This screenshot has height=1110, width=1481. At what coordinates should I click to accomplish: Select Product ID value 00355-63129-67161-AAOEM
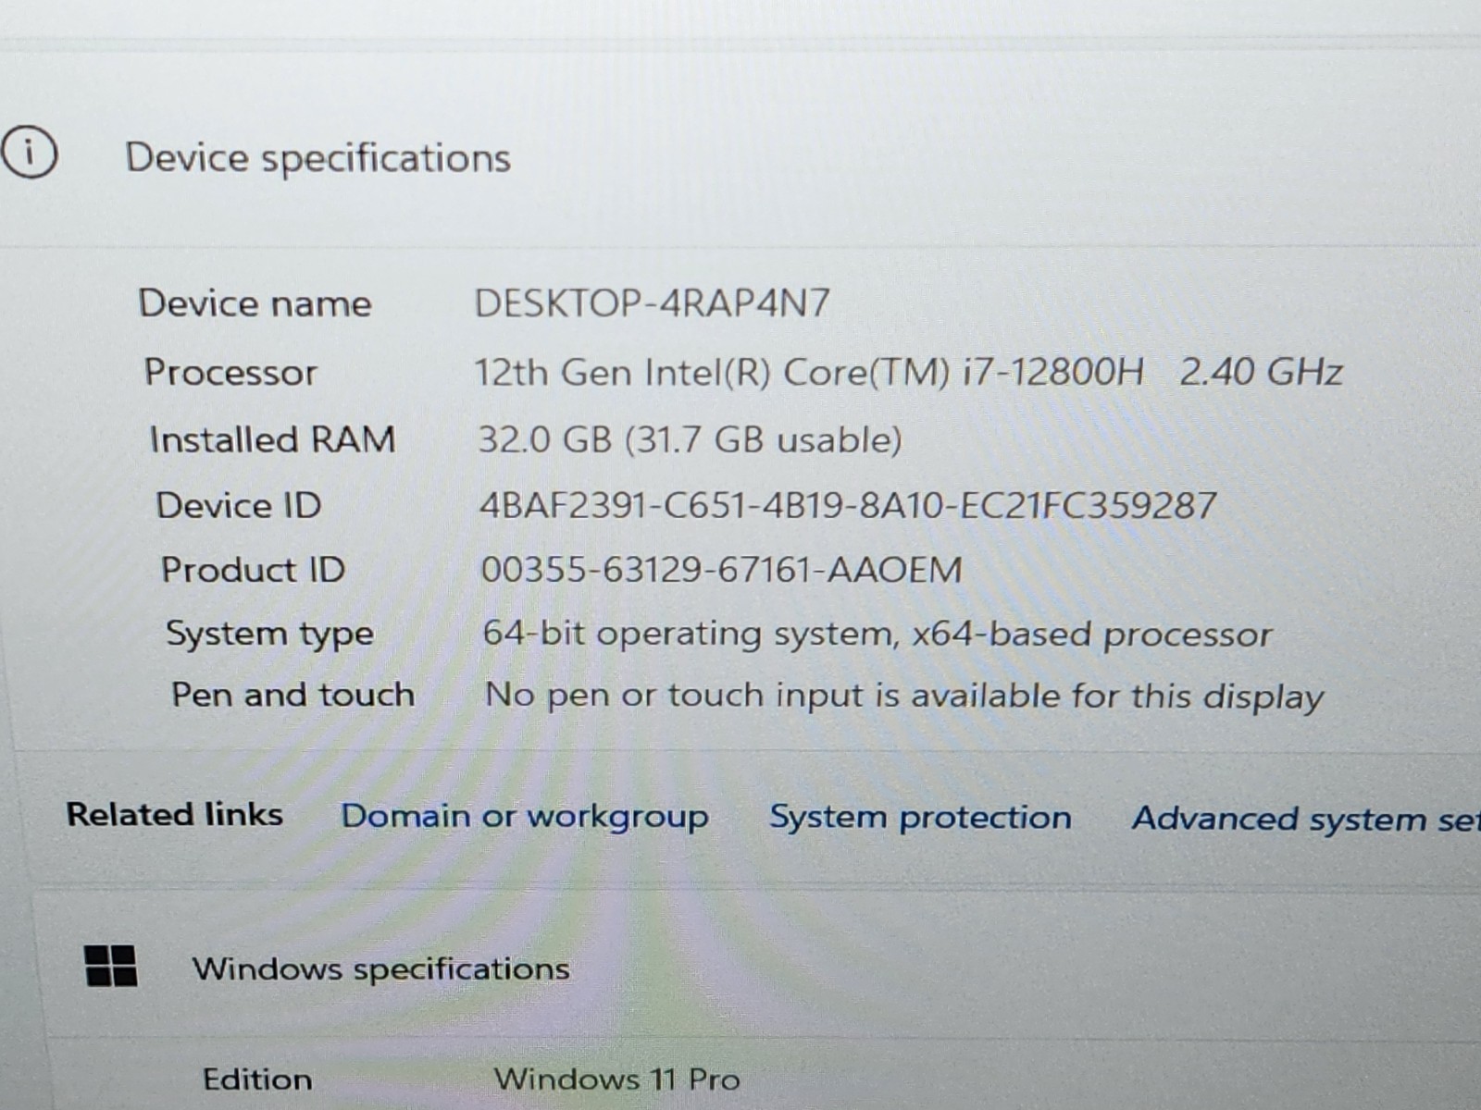(x=721, y=569)
